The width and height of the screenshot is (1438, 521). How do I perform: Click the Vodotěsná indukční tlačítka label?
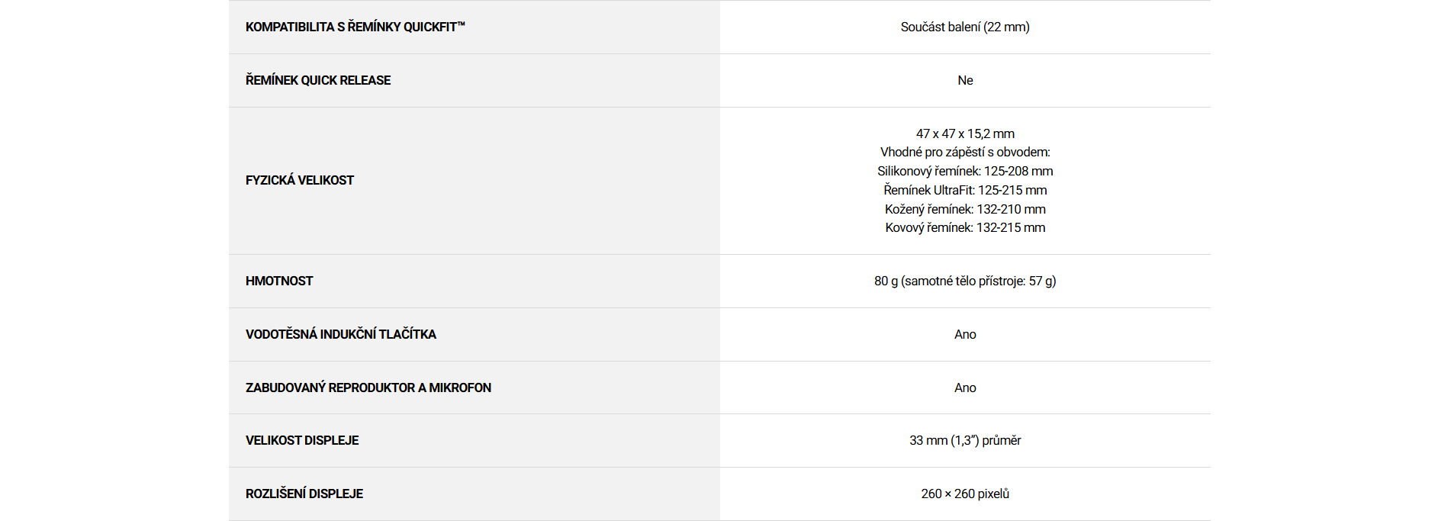340,334
